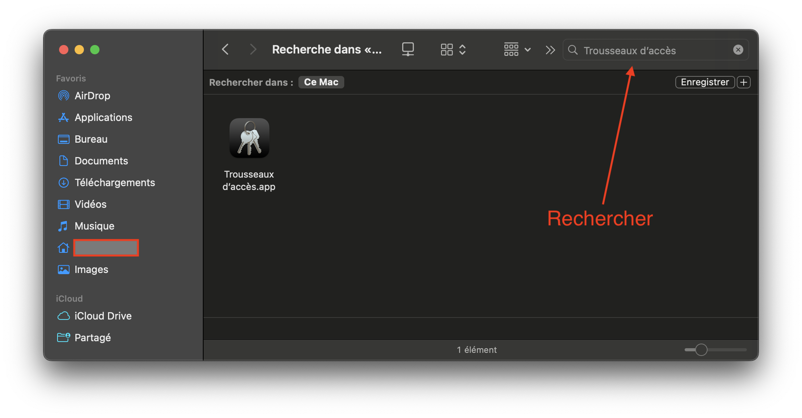
Task: Click the Enregistrer button
Action: pyautogui.click(x=705, y=82)
